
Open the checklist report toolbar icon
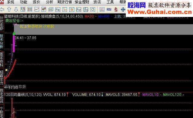23,9
